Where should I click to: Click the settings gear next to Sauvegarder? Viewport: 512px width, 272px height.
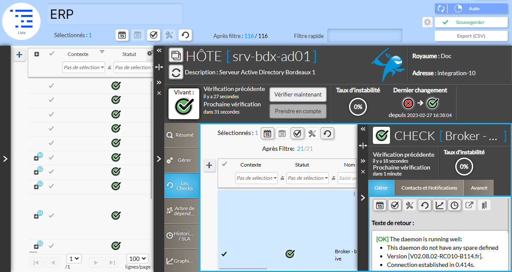(x=428, y=22)
